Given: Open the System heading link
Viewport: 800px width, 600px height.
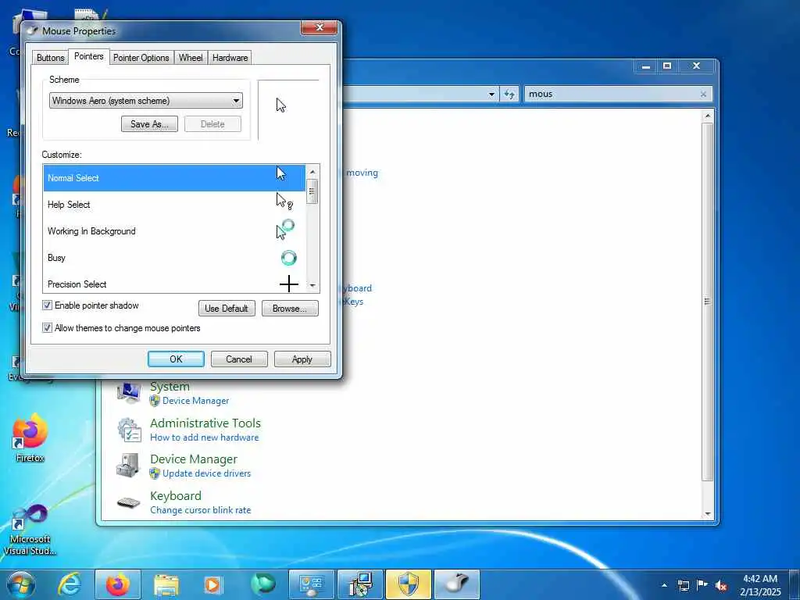Looking at the screenshot, I should pos(170,387).
